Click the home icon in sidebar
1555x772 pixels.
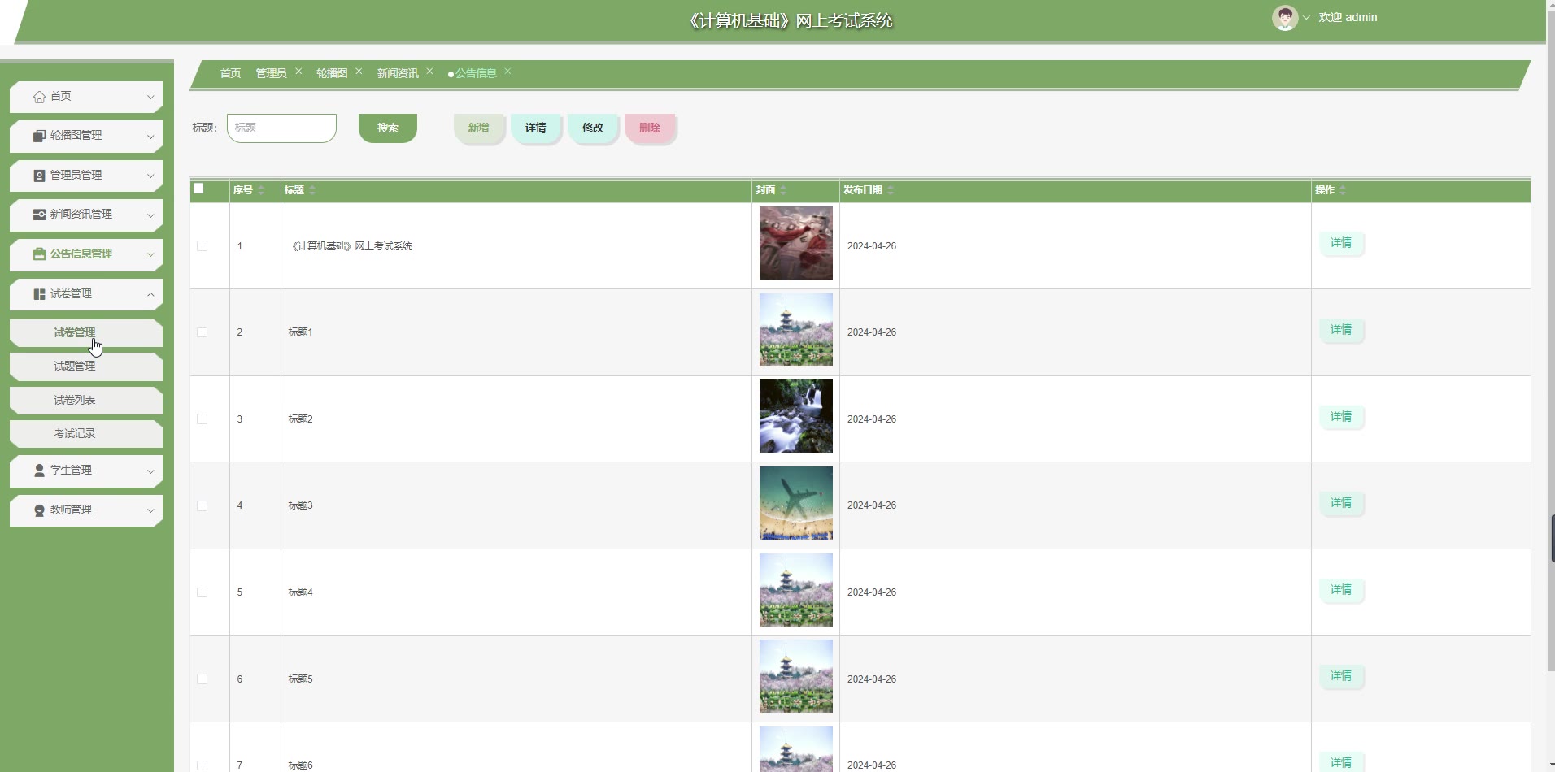[x=39, y=97]
